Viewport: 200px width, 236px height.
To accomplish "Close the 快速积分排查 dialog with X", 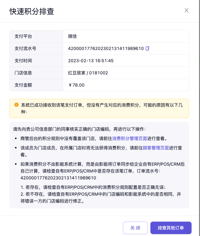I will point(187,10).
